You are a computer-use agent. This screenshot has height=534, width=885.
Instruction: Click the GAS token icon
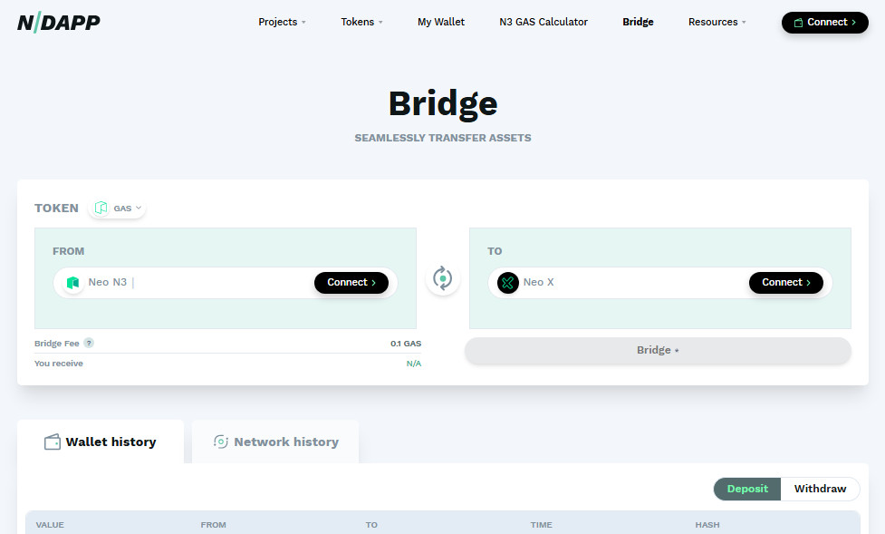coord(101,208)
